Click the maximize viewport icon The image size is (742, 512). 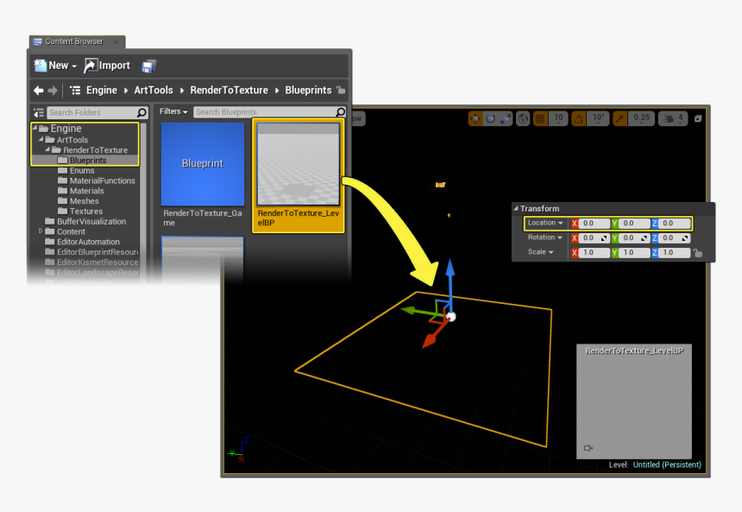(698, 118)
